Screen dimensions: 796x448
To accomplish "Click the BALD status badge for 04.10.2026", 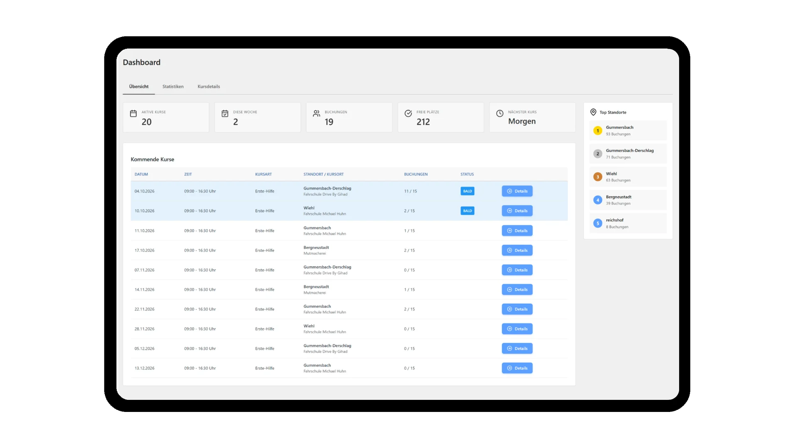I will 467,191.
